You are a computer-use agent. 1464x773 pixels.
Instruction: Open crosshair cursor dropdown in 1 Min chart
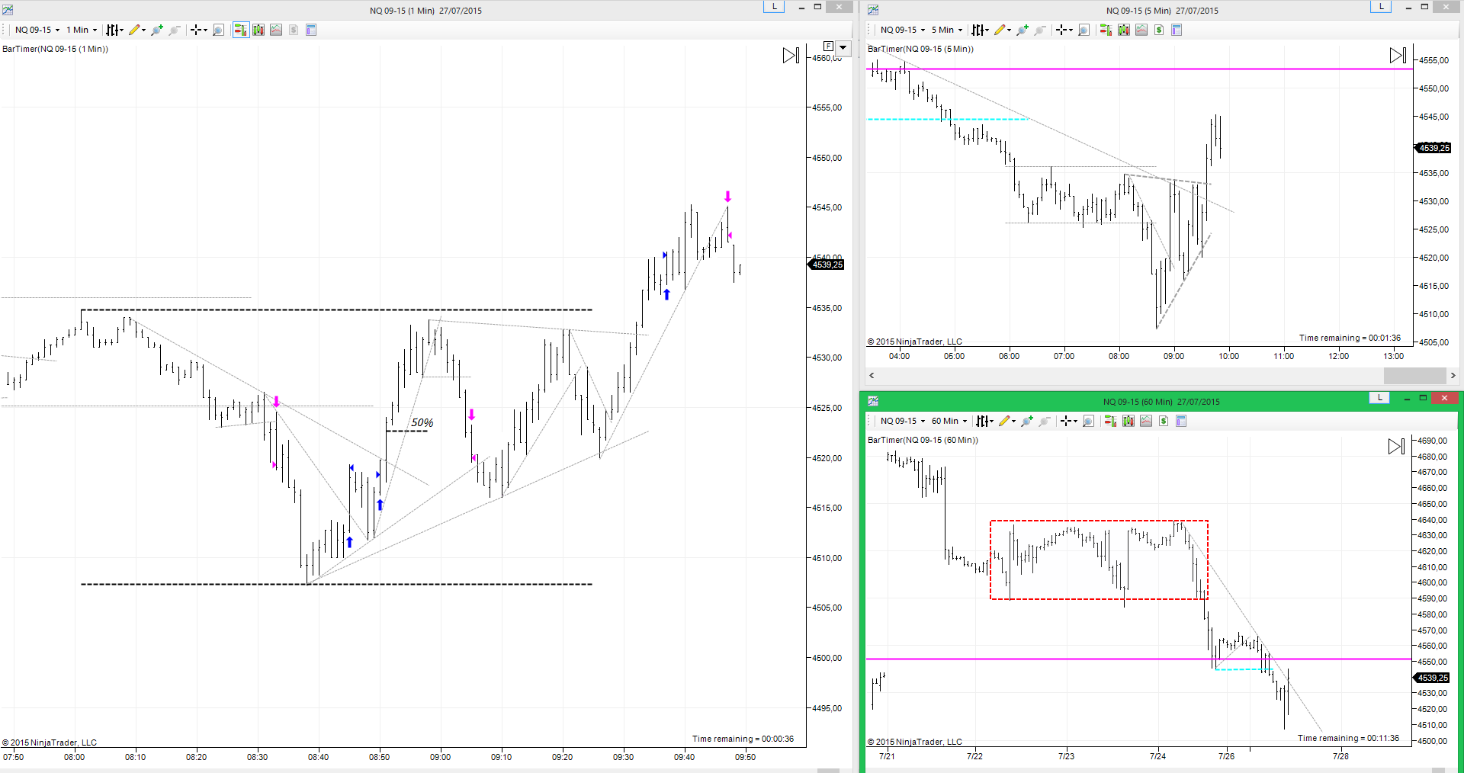coord(199,30)
